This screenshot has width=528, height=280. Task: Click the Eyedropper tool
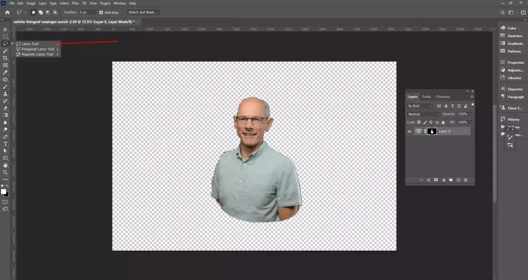(5, 73)
